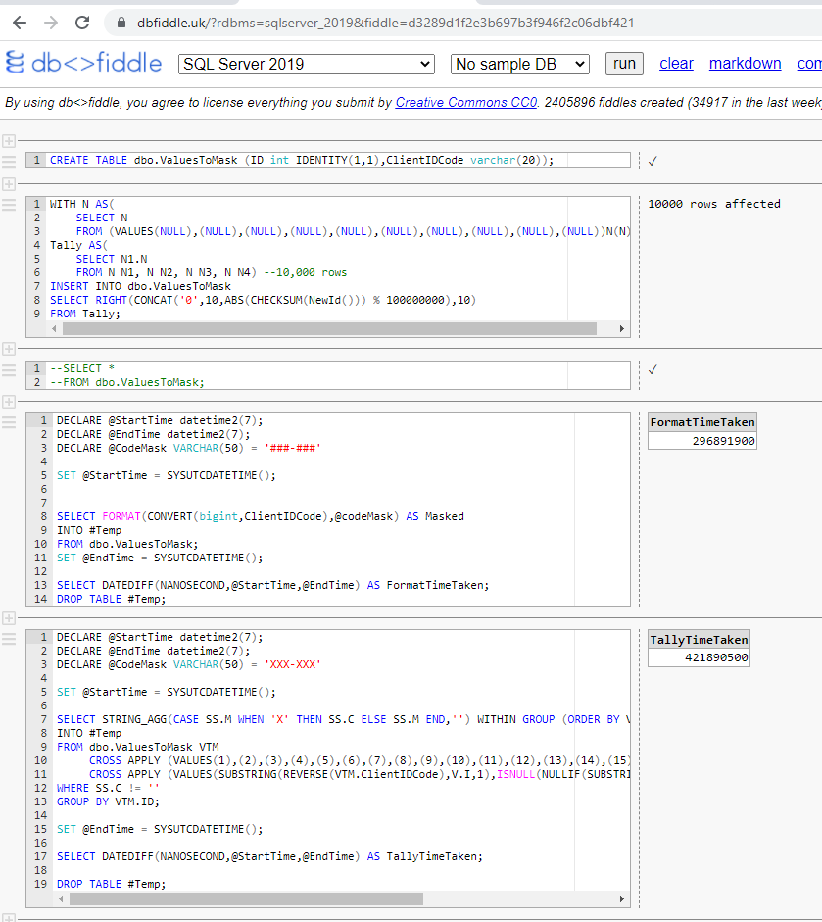Image resolution: width=822 pixels, height=922 pixels.
Task: Click drag handle of FormatTimeTaken batch
Action: (8, 422)
